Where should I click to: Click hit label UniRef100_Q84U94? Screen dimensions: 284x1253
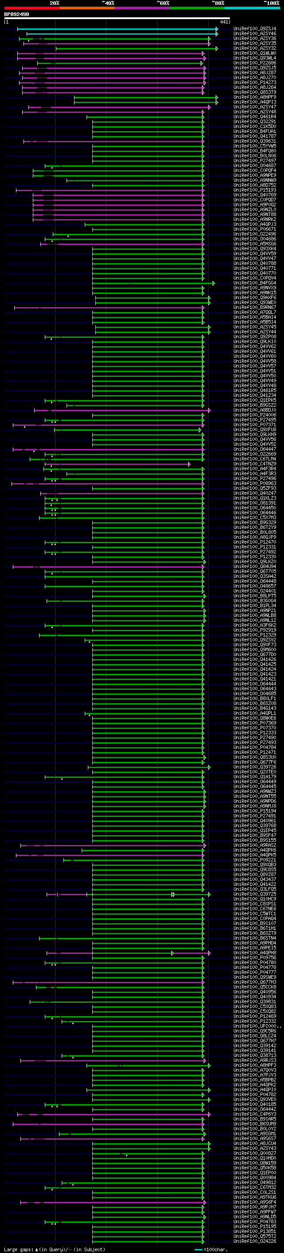pyautogui.click(x=255, y=567)
